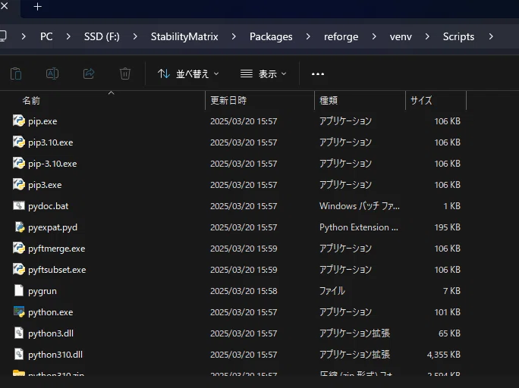Click the Rename toolbar icon

click(x=52, y=74)
